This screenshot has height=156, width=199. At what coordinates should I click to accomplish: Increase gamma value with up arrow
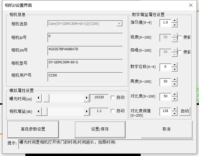pyautogui.click(x=174, y=20)
